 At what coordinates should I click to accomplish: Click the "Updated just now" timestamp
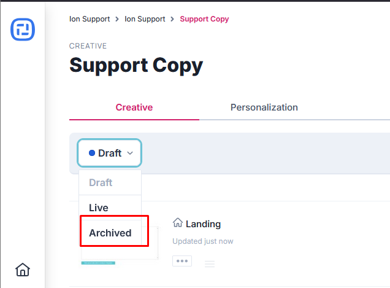(202, 241)
